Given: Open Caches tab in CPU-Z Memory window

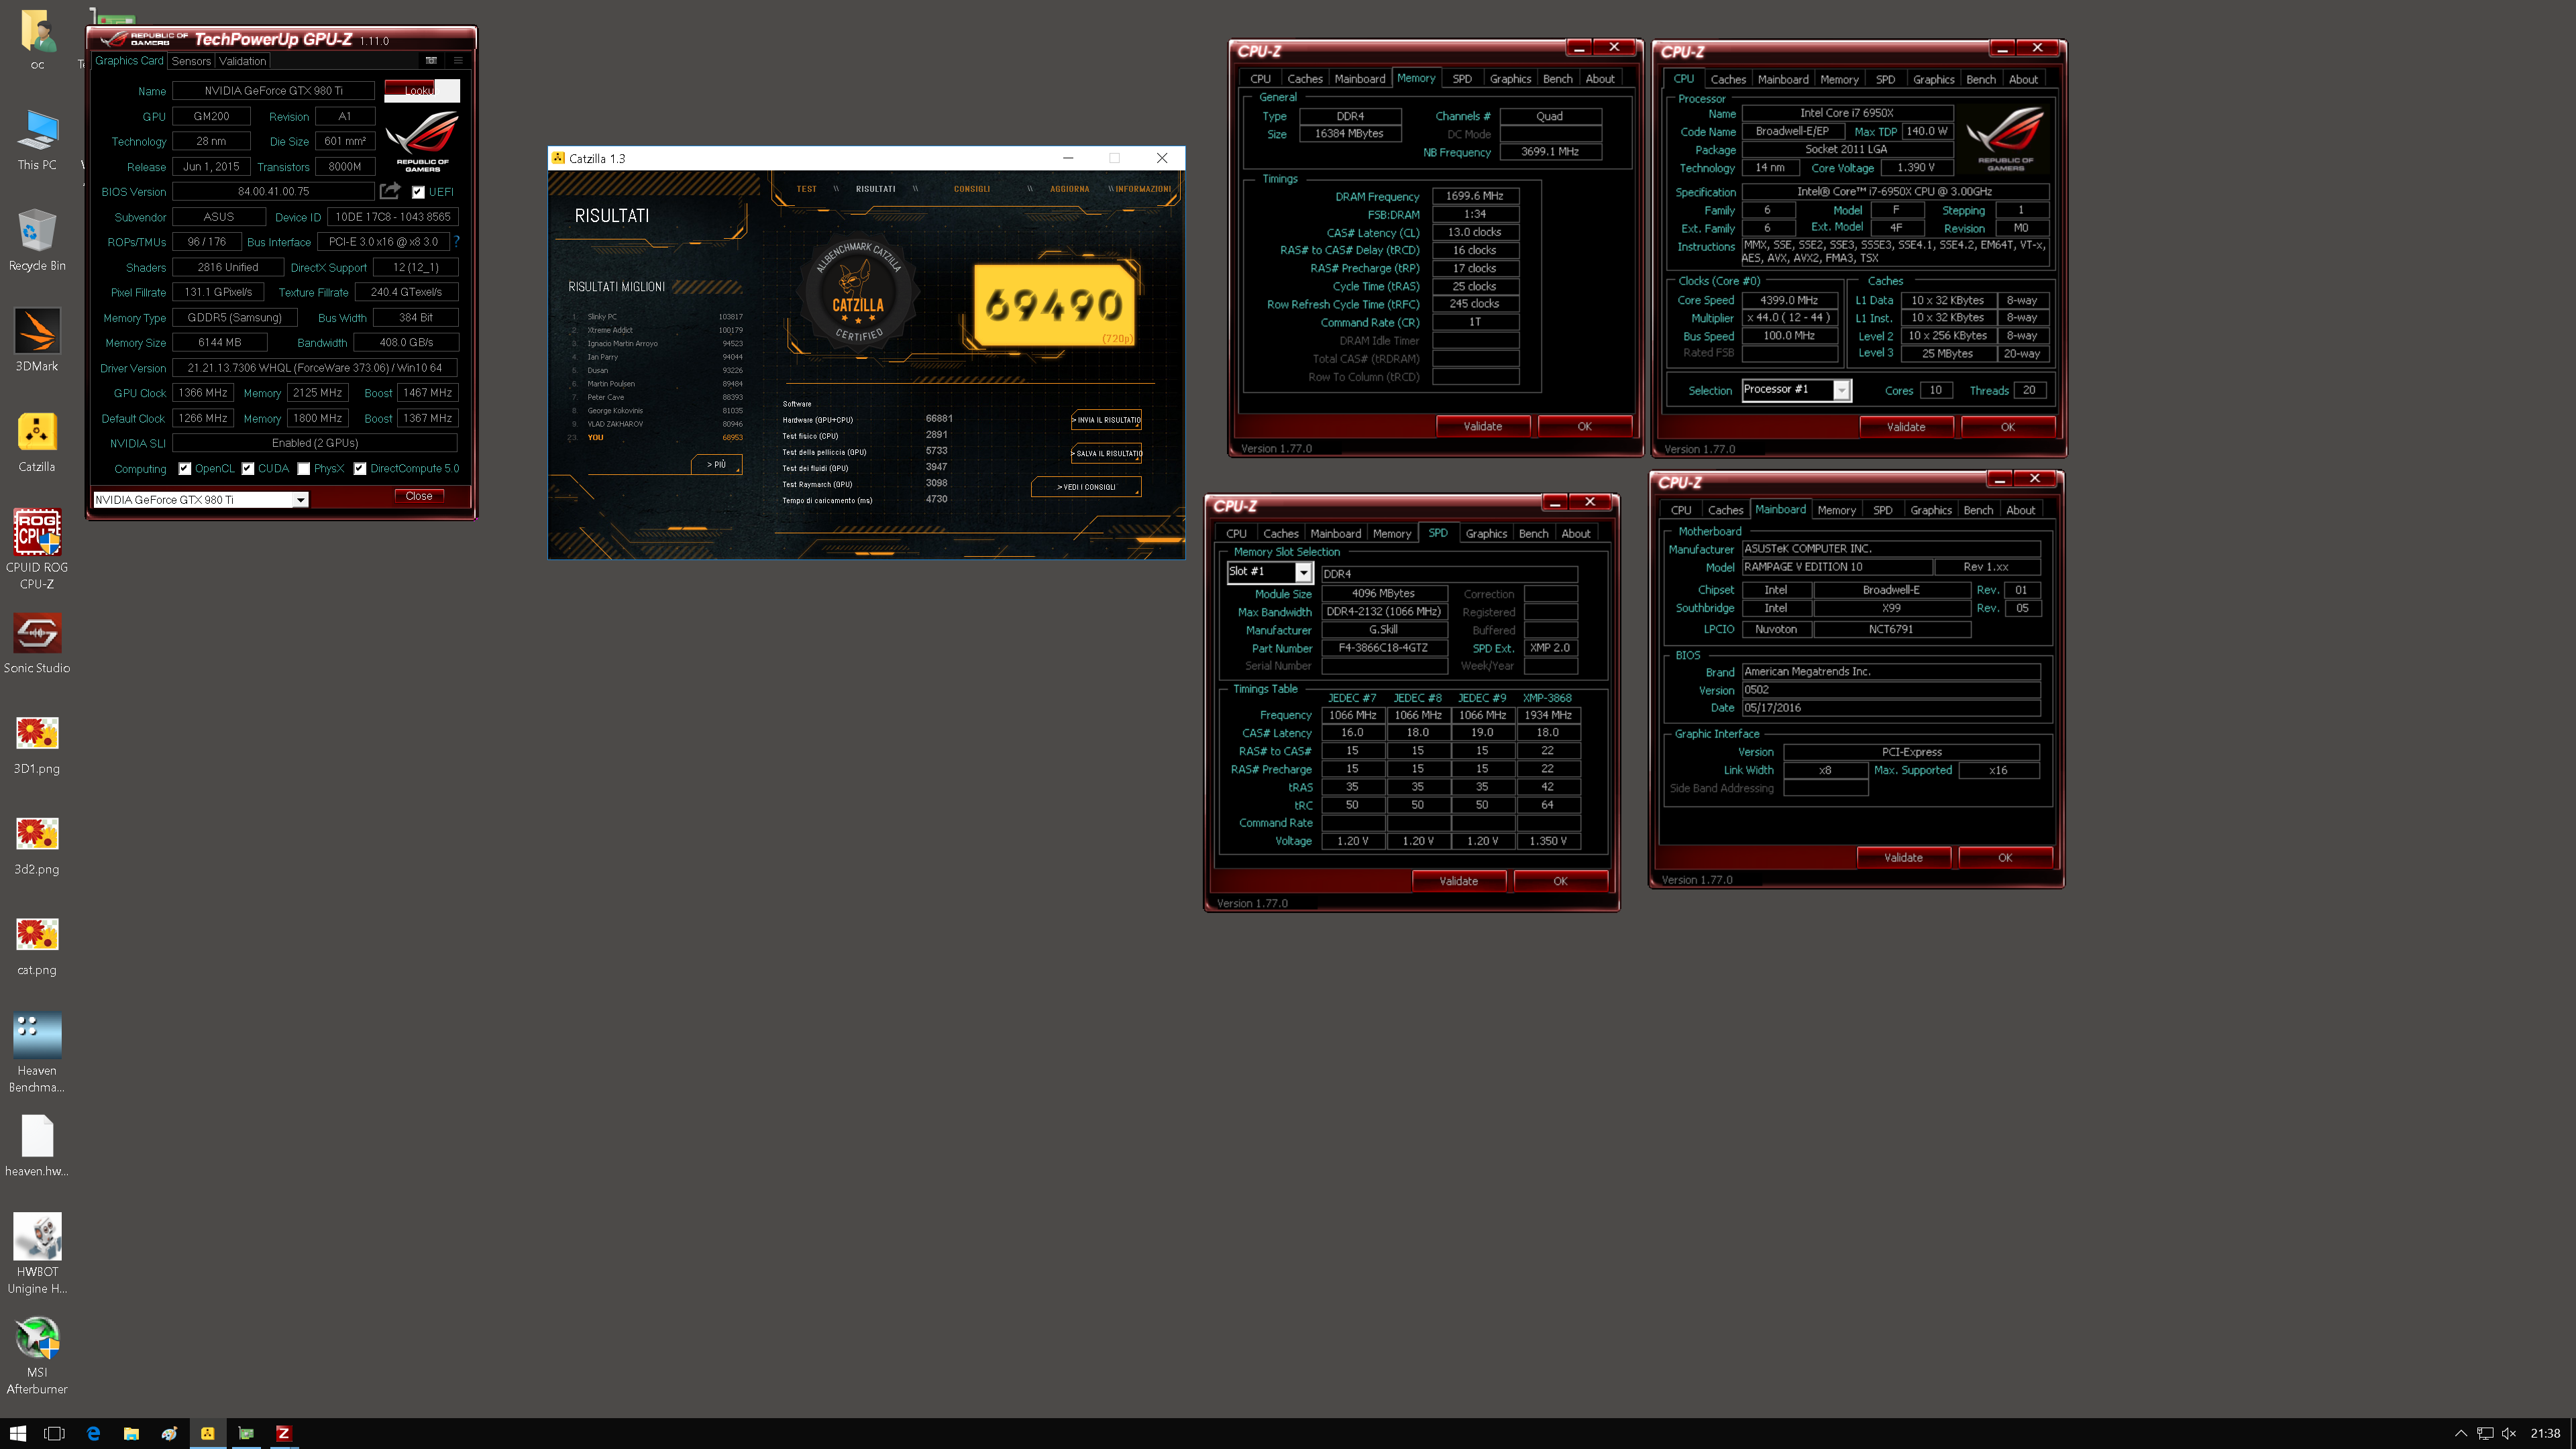Looking at the screenshot, I should 1304,79.
